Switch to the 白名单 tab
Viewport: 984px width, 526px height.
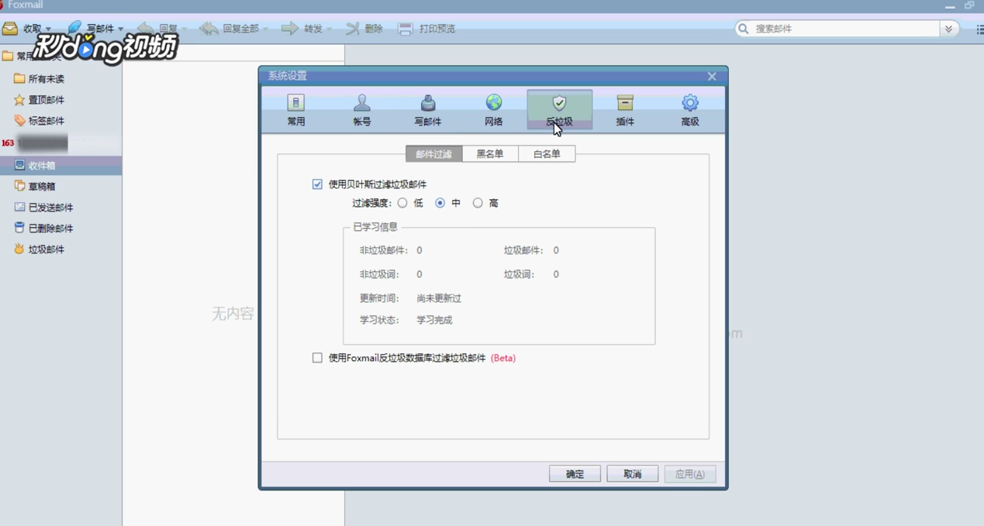pos(547,153)
